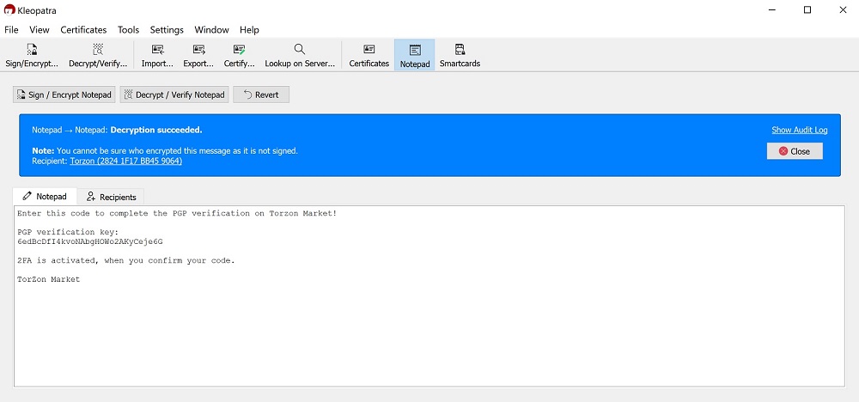This screenshot has height=402, width=859.
Task: Switch to the Certificates view
Action: pos(369,55)
